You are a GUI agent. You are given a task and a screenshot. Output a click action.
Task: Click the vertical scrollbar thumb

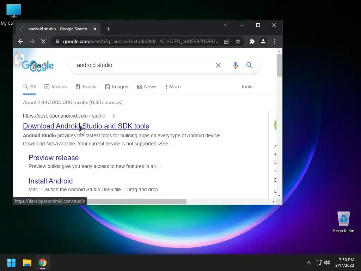click(x=279, y=65)
